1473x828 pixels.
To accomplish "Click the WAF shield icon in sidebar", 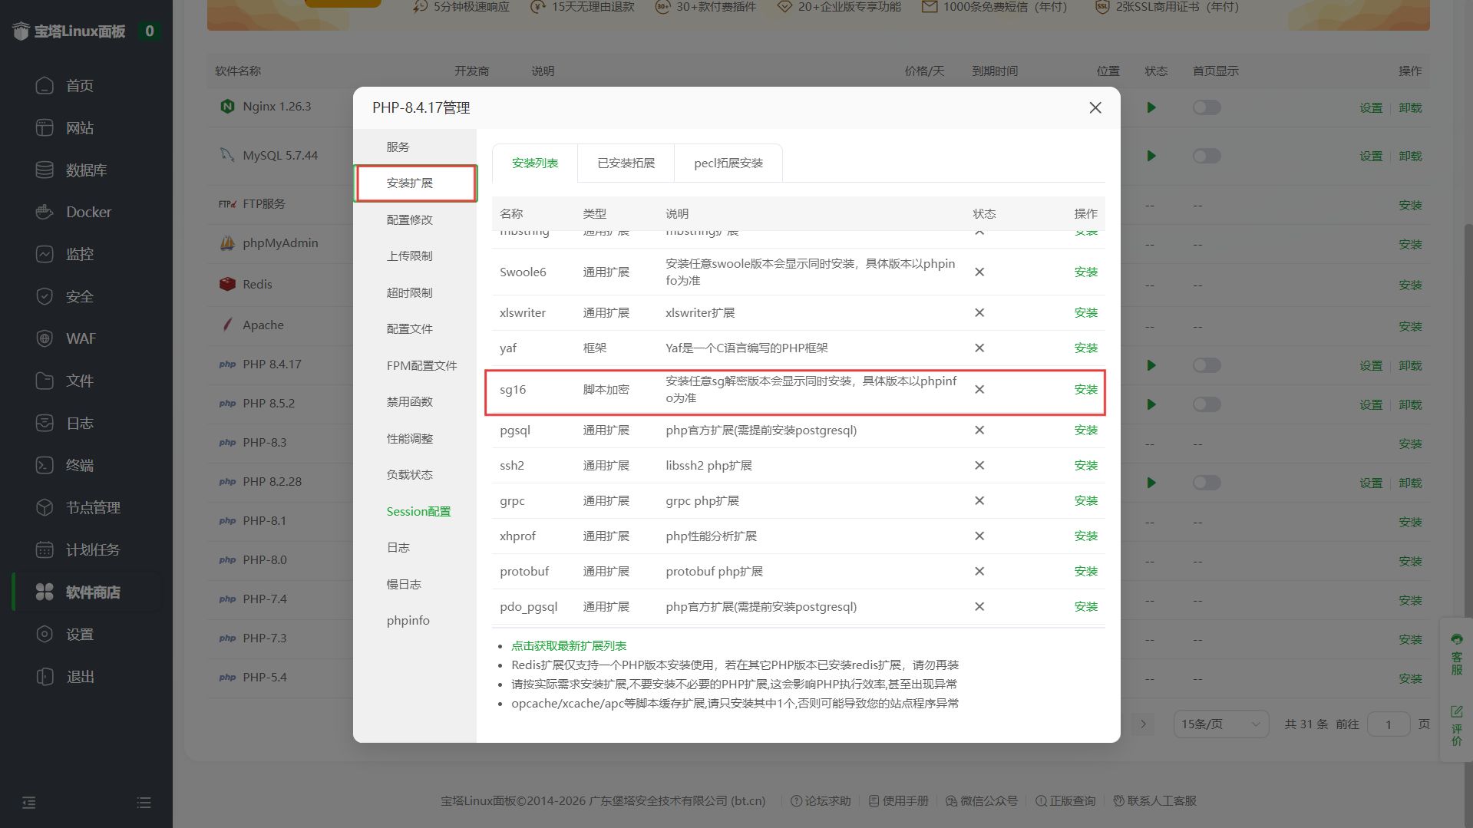I will point(45,338).
